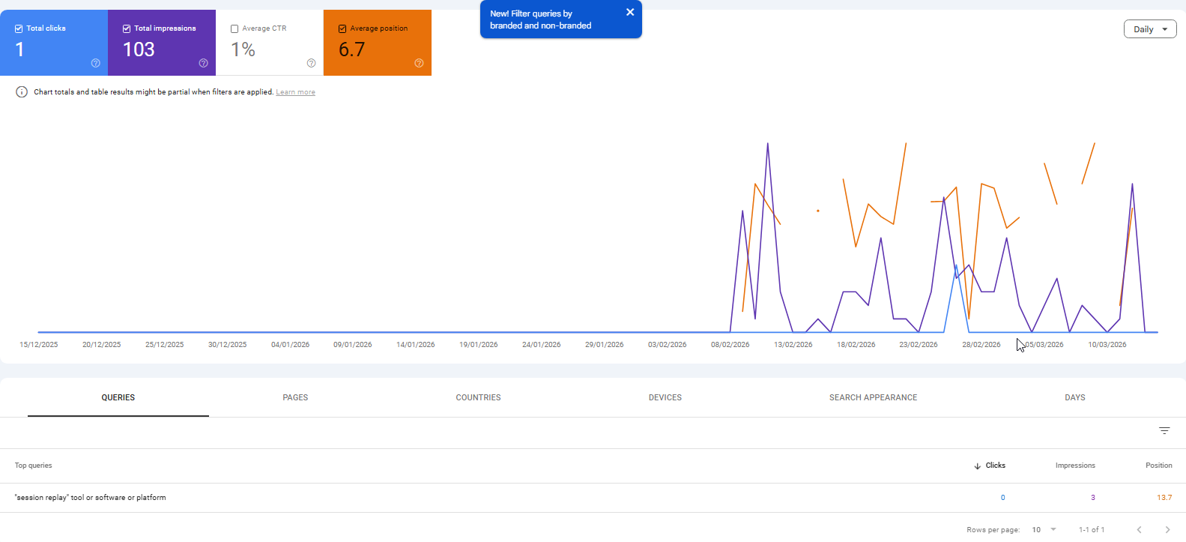1186x542 pixels.
Task: Go to previous page of results
Action: 1139,529
